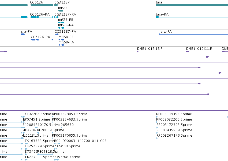Screen dimensions: 228x161
Task: Select EST RP003435969.5prime
Action: coord(174,130)
